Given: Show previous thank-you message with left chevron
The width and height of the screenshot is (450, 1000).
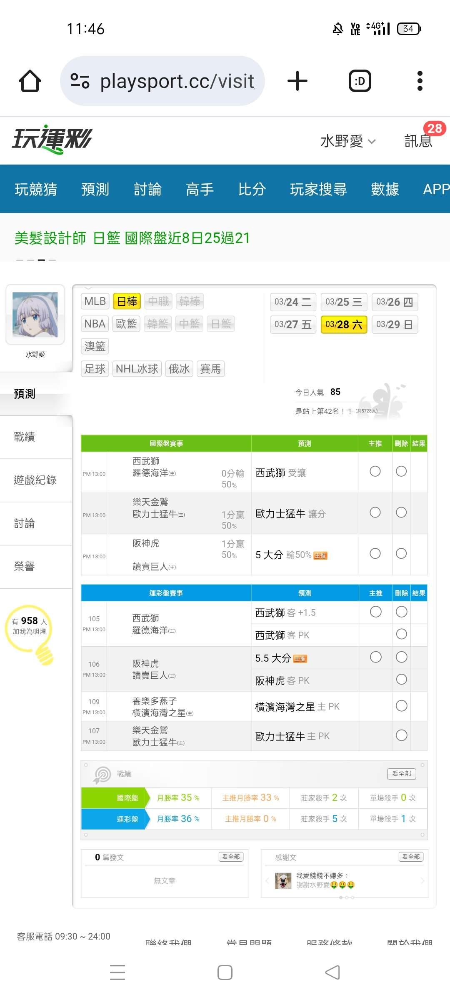Looking at the screenshot, I should [x=267, y=880].
